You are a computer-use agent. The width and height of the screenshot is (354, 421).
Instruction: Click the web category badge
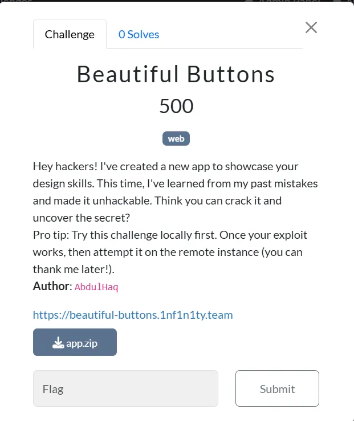pyautogui.click(x=176, y=139)
